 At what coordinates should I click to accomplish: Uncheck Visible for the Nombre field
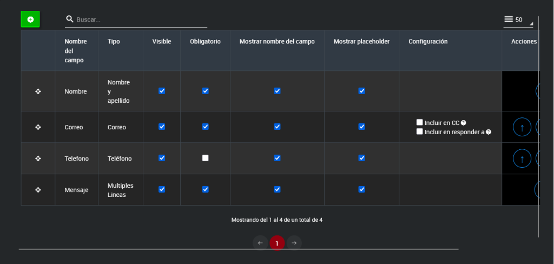tap(162, 91)
